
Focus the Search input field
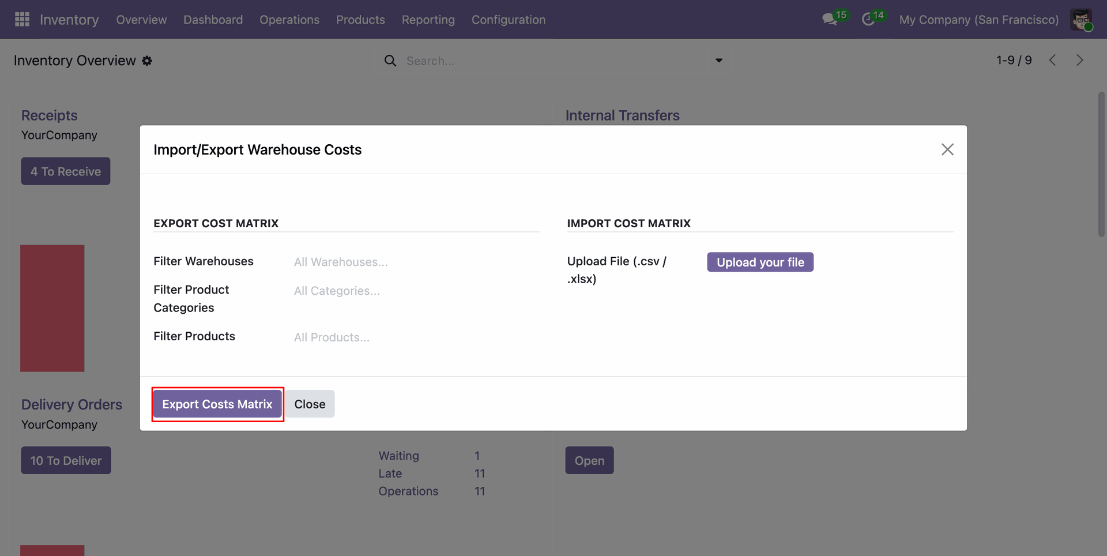pyautogui.click(x=553, y=61)
